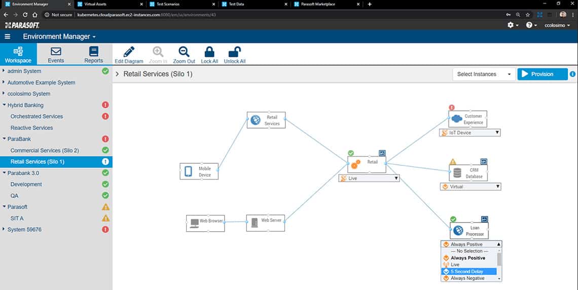Image resolution: width=578 pixels, height=290 pixels.
Task: Select the Retail Services globe node
Action: coord(266,120)
